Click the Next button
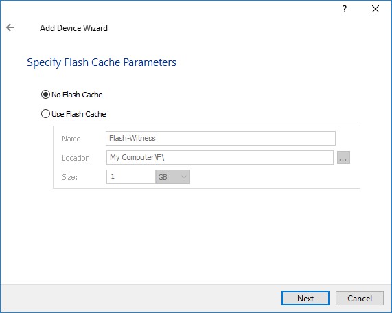 click(305, 299)
